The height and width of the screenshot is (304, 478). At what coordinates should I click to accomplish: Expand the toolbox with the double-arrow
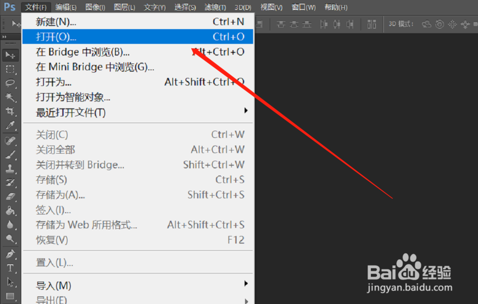pos(4,37)
